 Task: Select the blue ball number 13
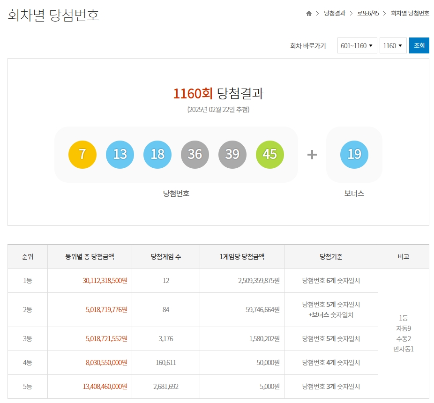click(120, 154)
